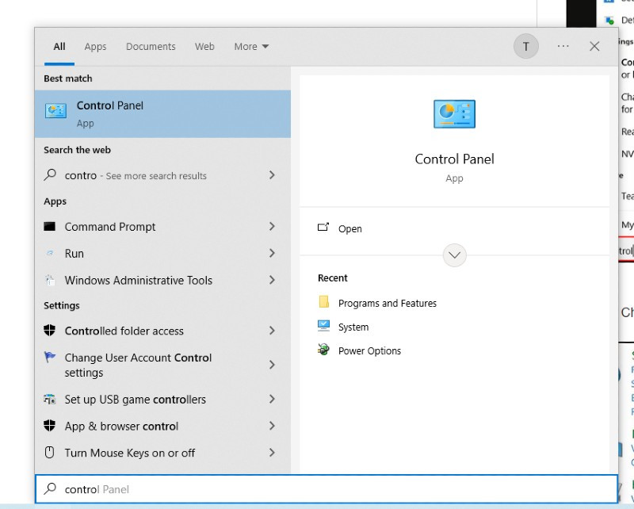Click the shield icon for Controlled folder access

[49, 331]
